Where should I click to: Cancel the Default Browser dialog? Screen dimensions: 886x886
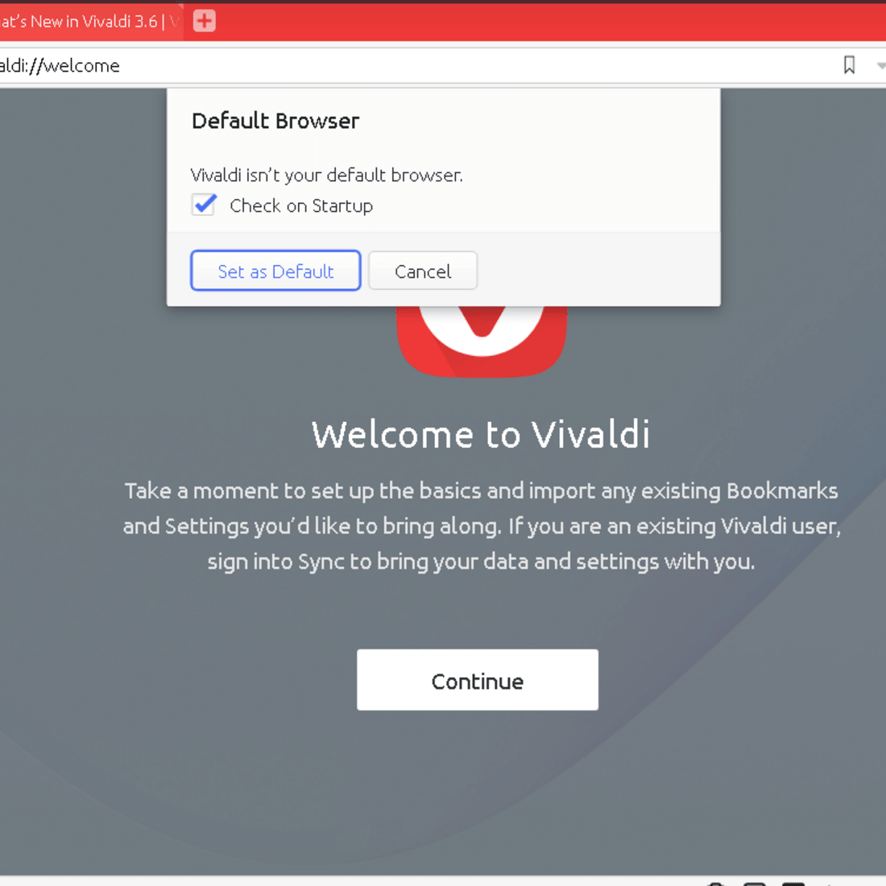(423, 271)
